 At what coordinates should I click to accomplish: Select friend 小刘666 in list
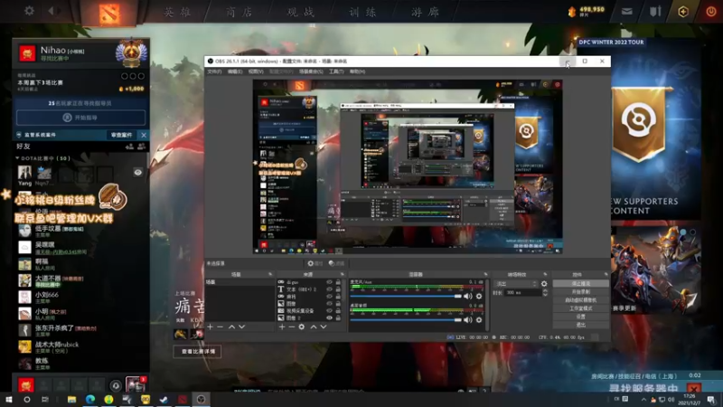[80, 297]
